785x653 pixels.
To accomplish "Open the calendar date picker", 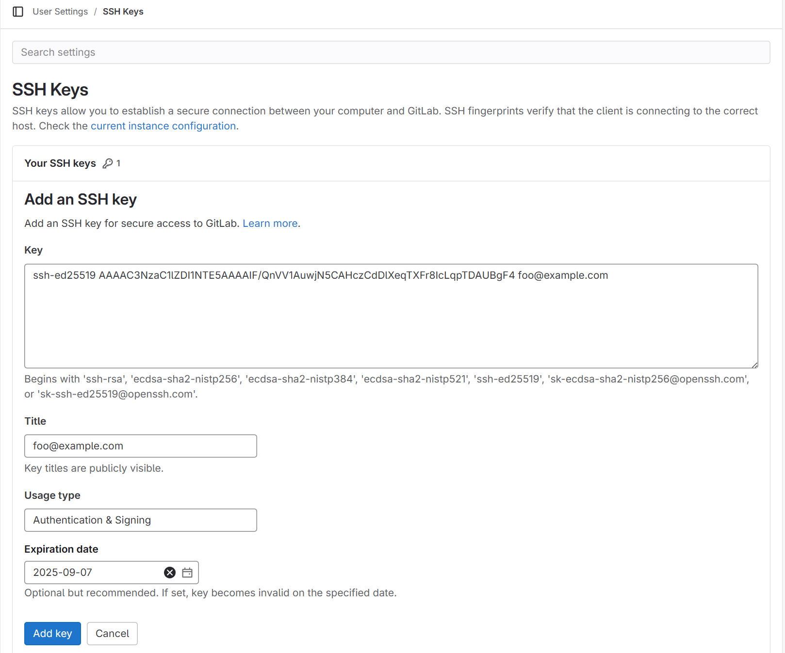I will 187,573.
